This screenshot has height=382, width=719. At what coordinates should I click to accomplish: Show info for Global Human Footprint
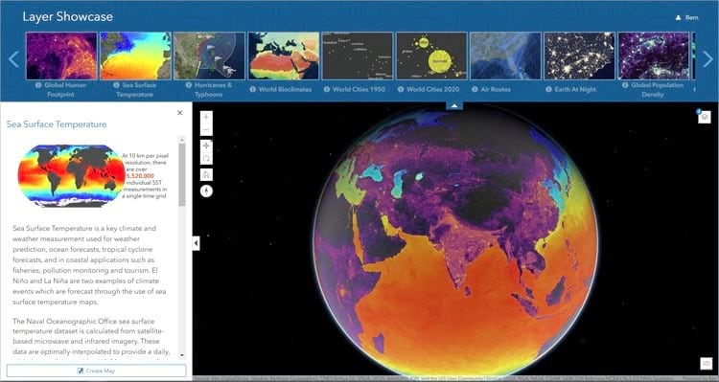pos(38,85)
